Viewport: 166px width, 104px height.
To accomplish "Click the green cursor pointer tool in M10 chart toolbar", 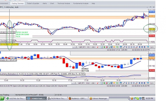I will coord(117,83).
